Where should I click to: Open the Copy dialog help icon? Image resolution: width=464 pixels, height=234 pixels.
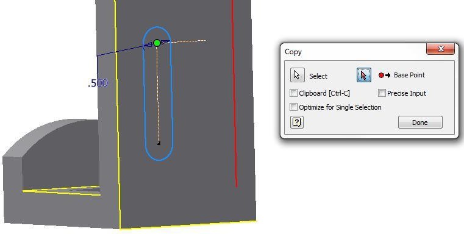[x=297, y=122]
